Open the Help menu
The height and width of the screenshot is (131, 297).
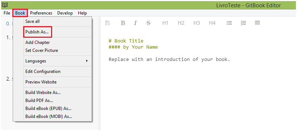(x=82, y=13)
